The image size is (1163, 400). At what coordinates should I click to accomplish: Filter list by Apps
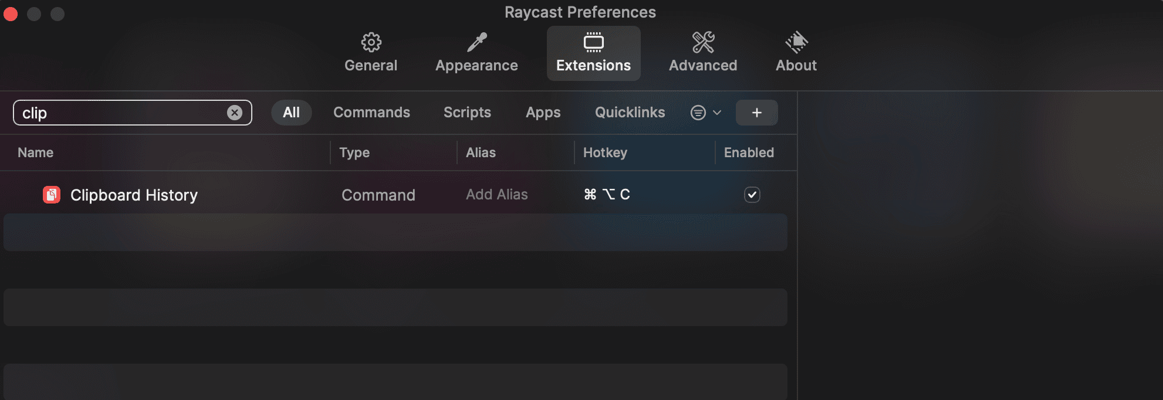543,113
